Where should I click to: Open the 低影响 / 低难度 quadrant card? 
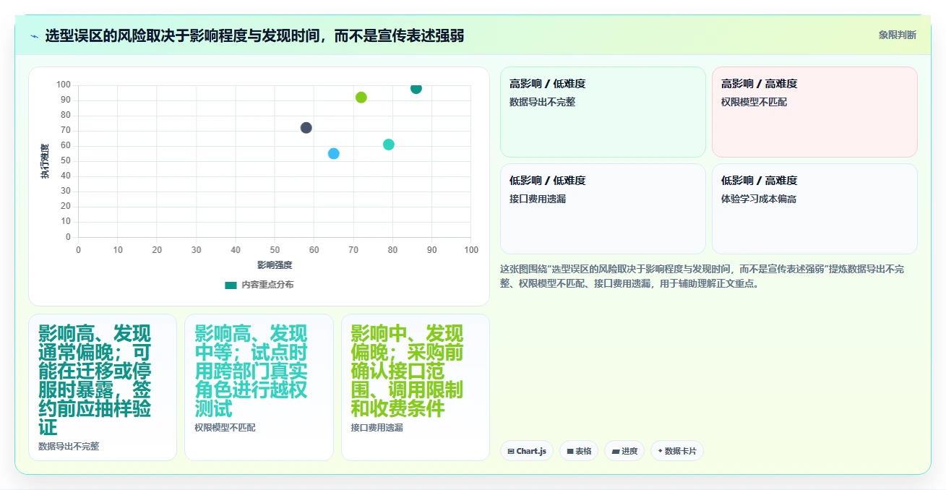coord(603,209)
